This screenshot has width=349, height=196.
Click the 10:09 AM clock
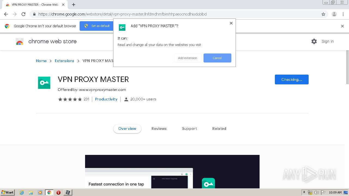click(335, 192)
